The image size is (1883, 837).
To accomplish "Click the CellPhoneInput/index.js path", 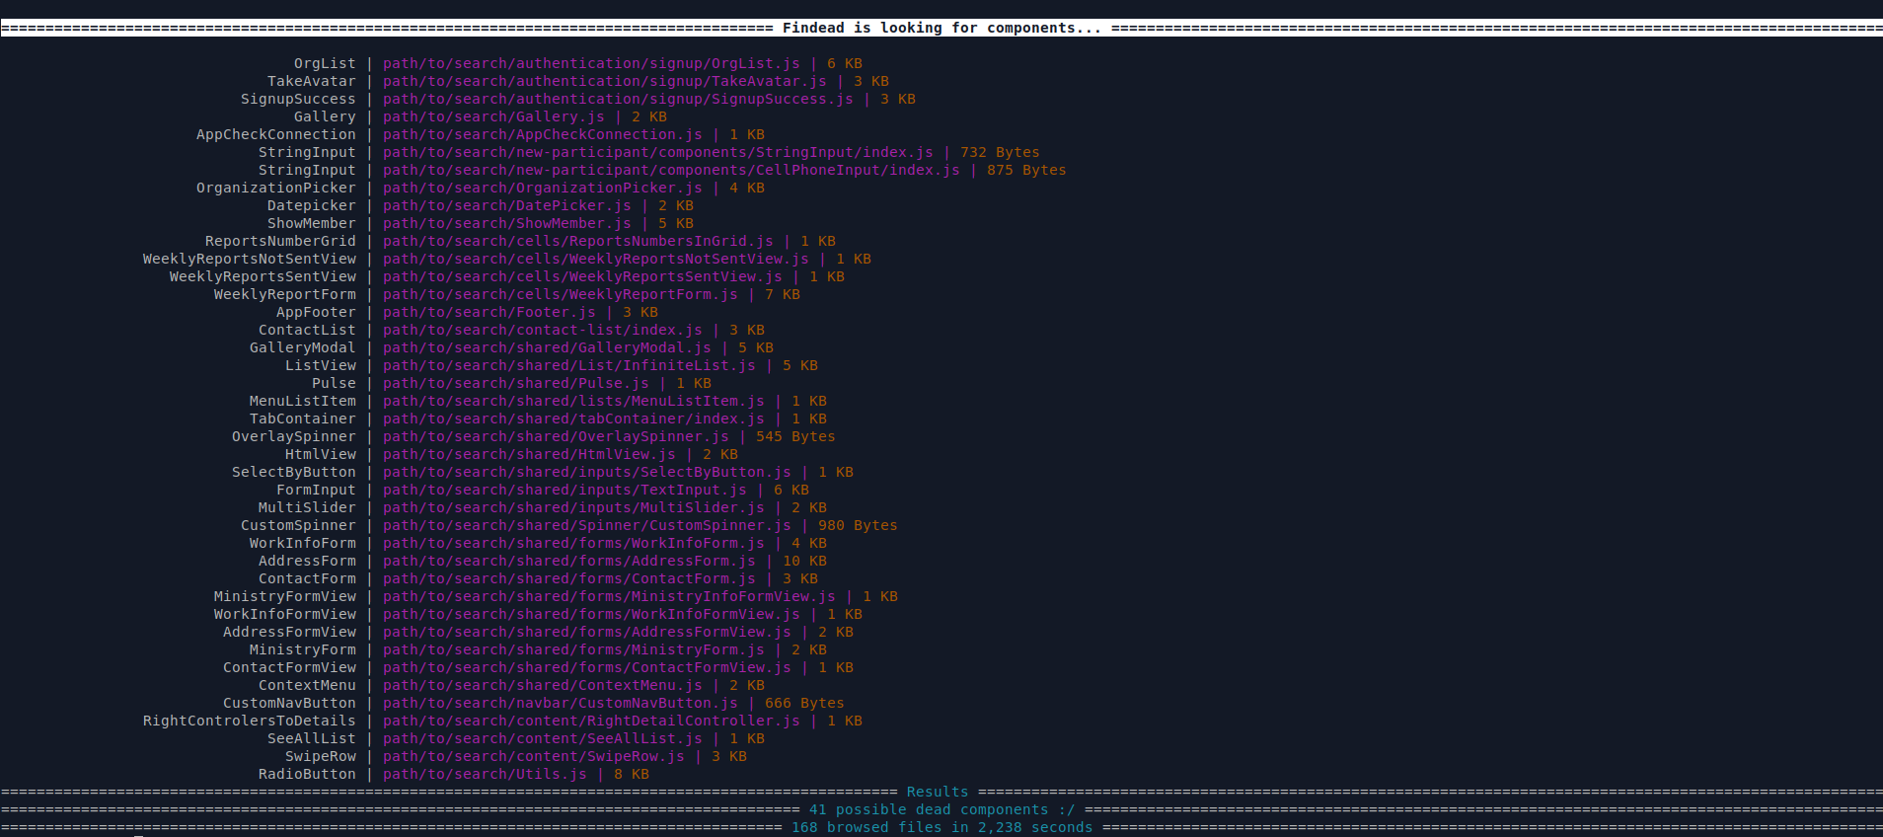I will point(671,170).
